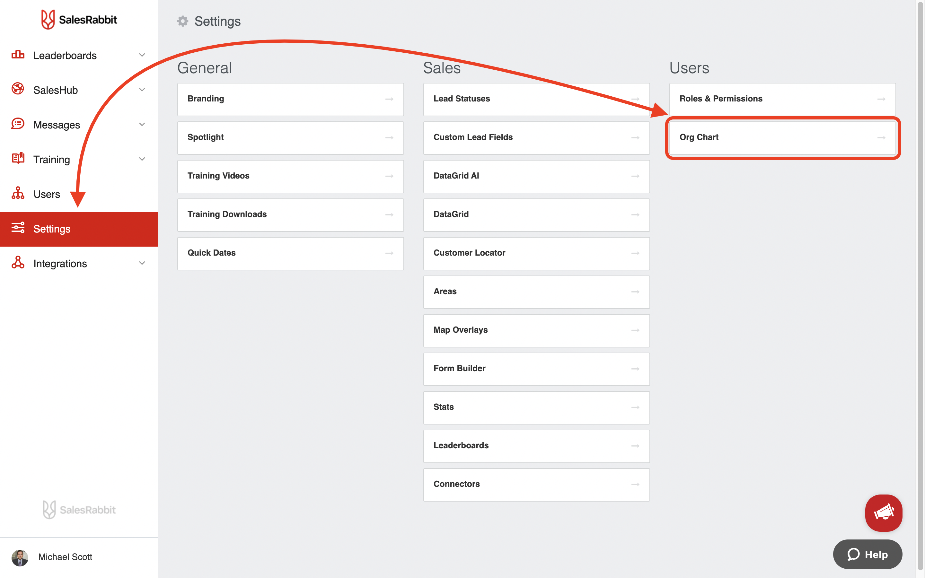
Task: Click the gear icon beside Settings heading
Action: [x=183, y=21]
